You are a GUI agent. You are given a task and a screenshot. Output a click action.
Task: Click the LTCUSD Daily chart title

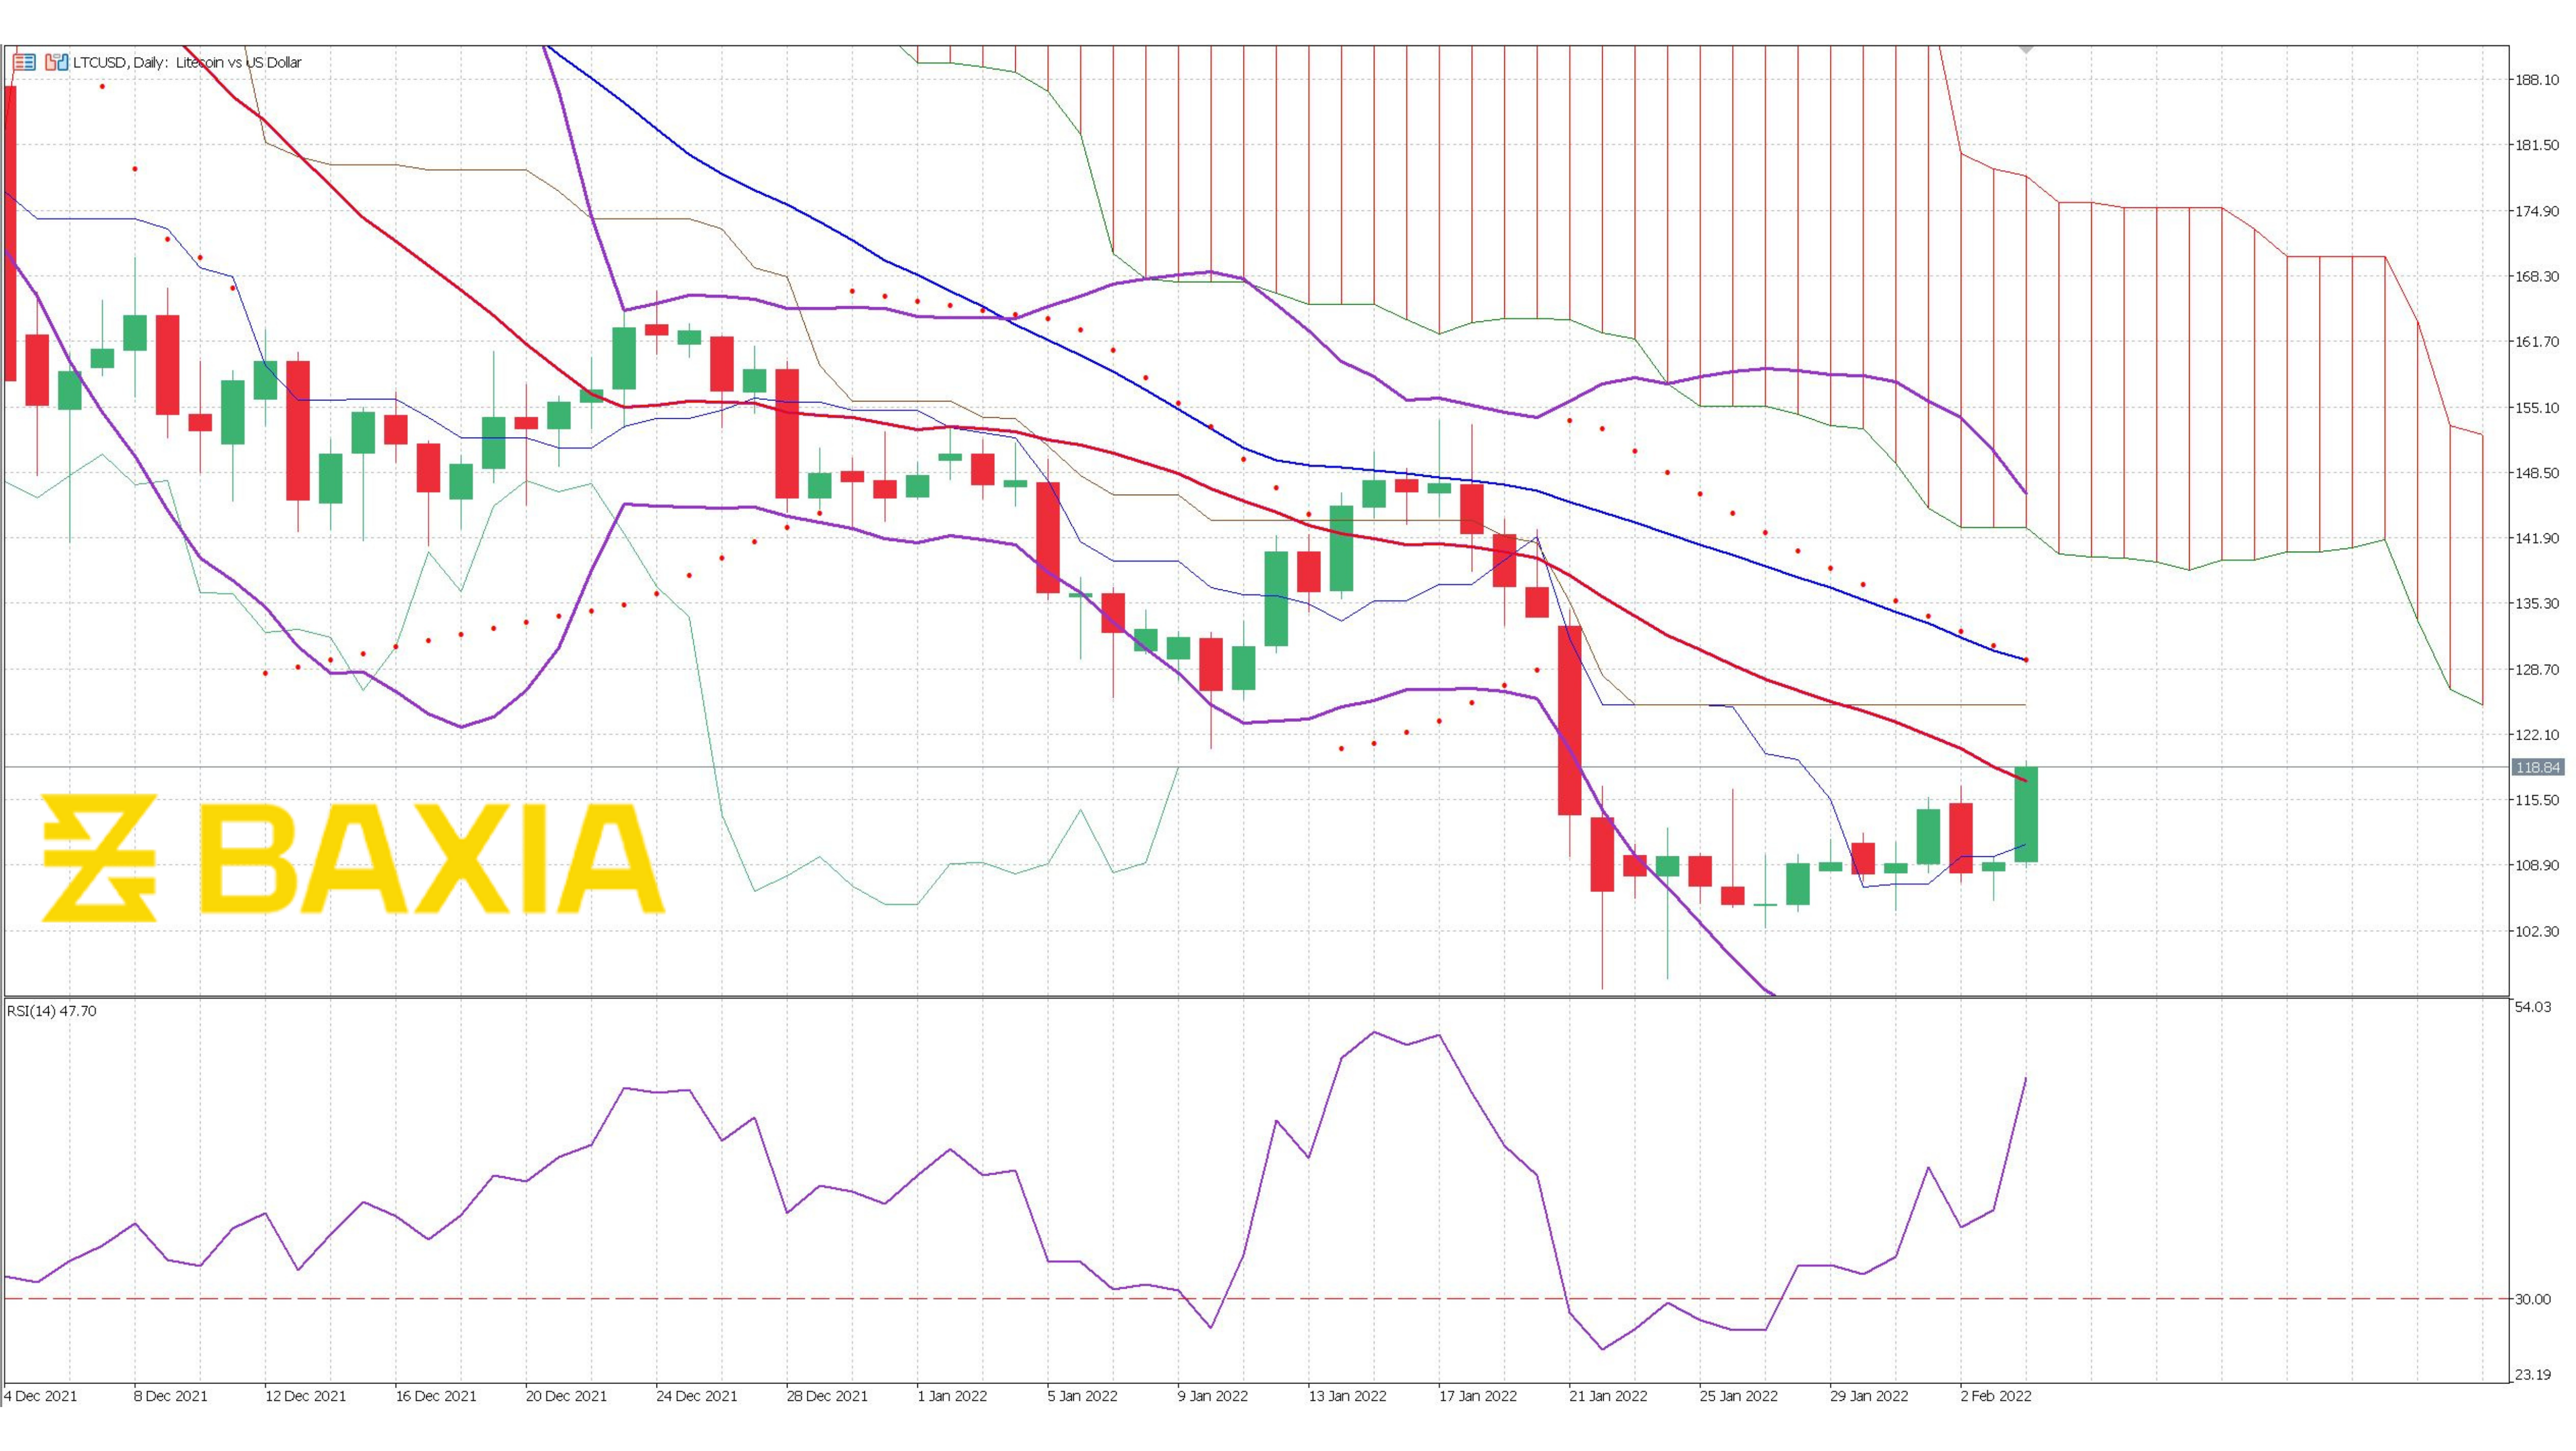coord(187,62)
